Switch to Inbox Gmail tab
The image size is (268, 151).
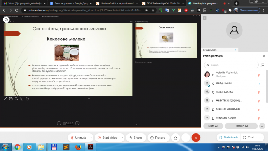25,3
